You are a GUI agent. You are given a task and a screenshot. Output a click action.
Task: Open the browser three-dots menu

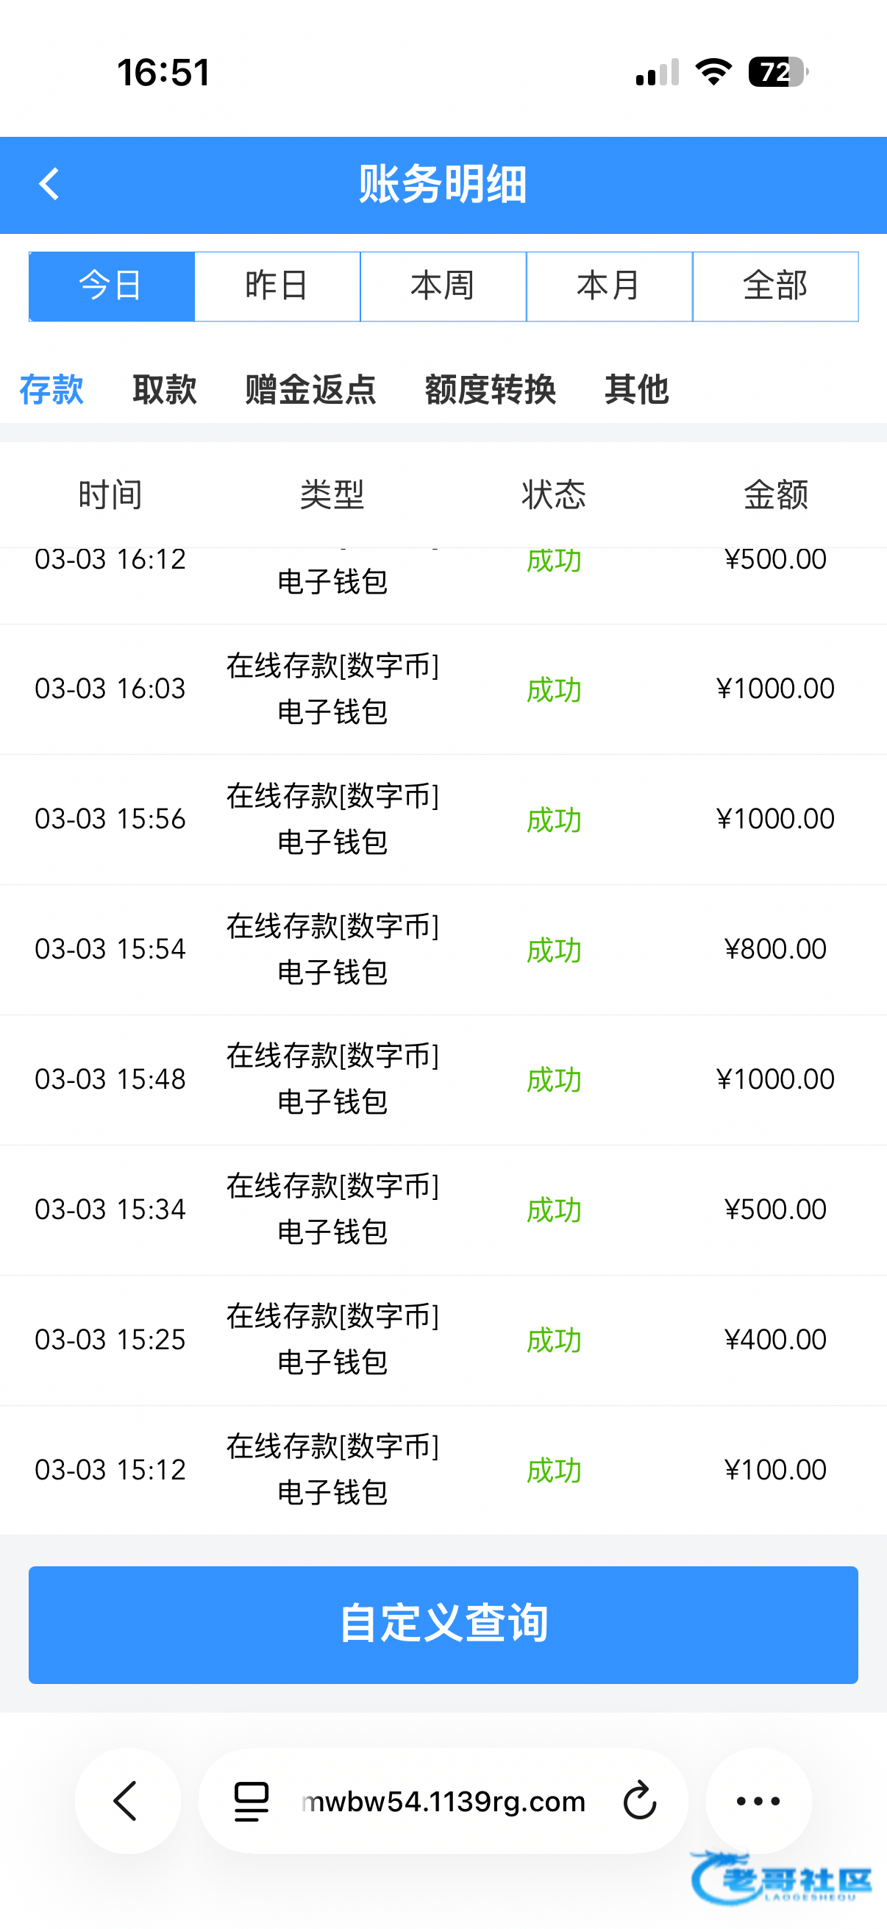tap(758, 1800)
